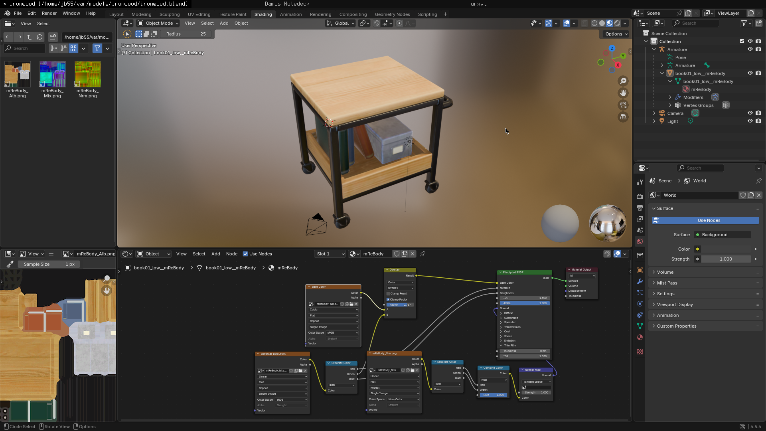Adjust the world Strength slider
This screenshot has height=431, width=766.
tap(726, 259)
